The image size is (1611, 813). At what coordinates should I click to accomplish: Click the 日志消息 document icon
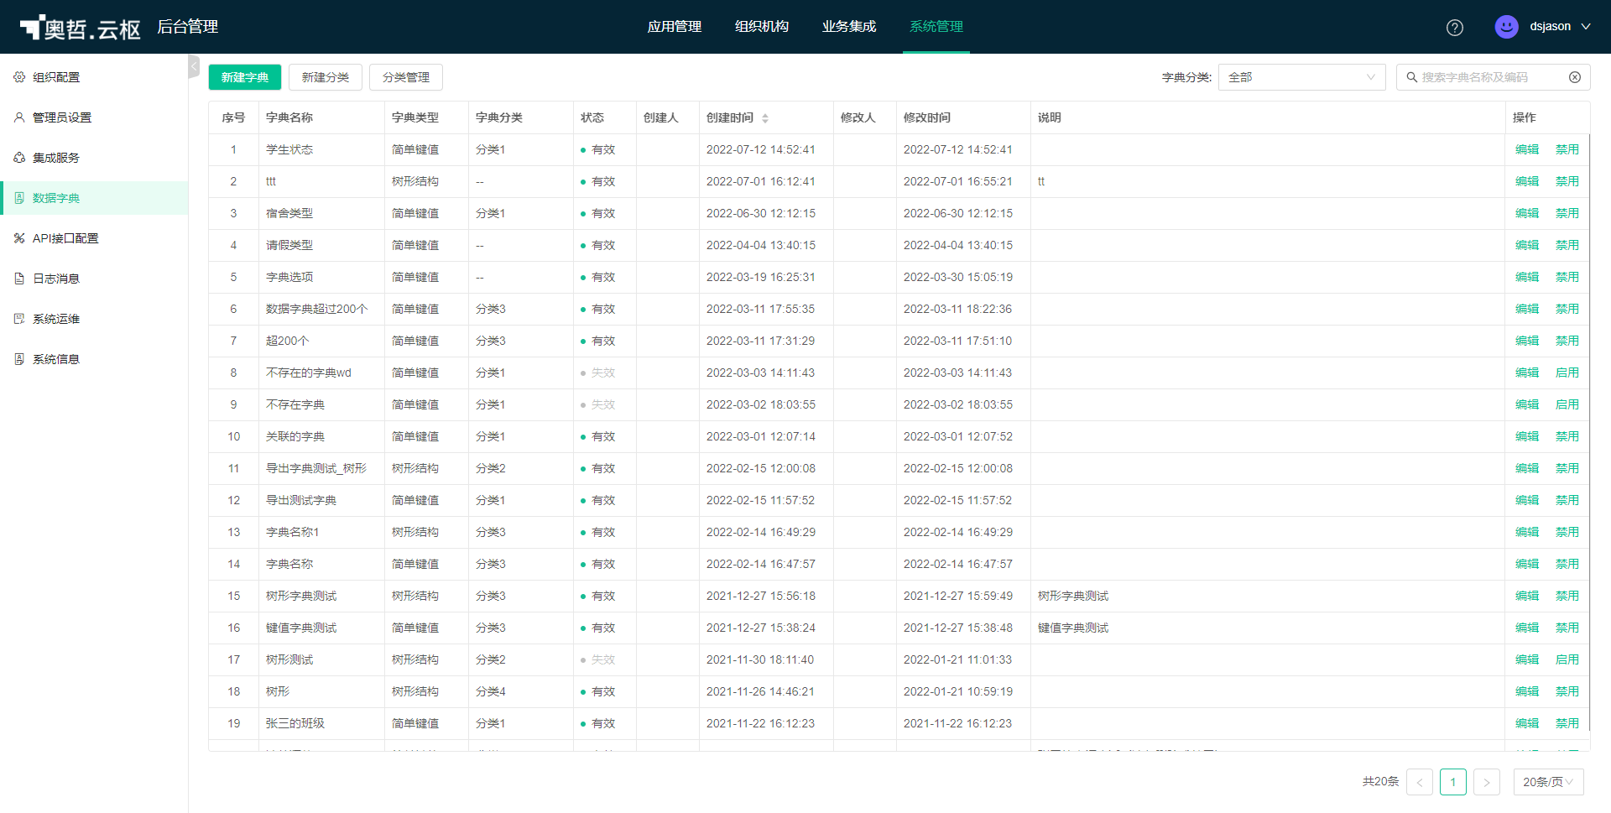click(x=19, y=279)
